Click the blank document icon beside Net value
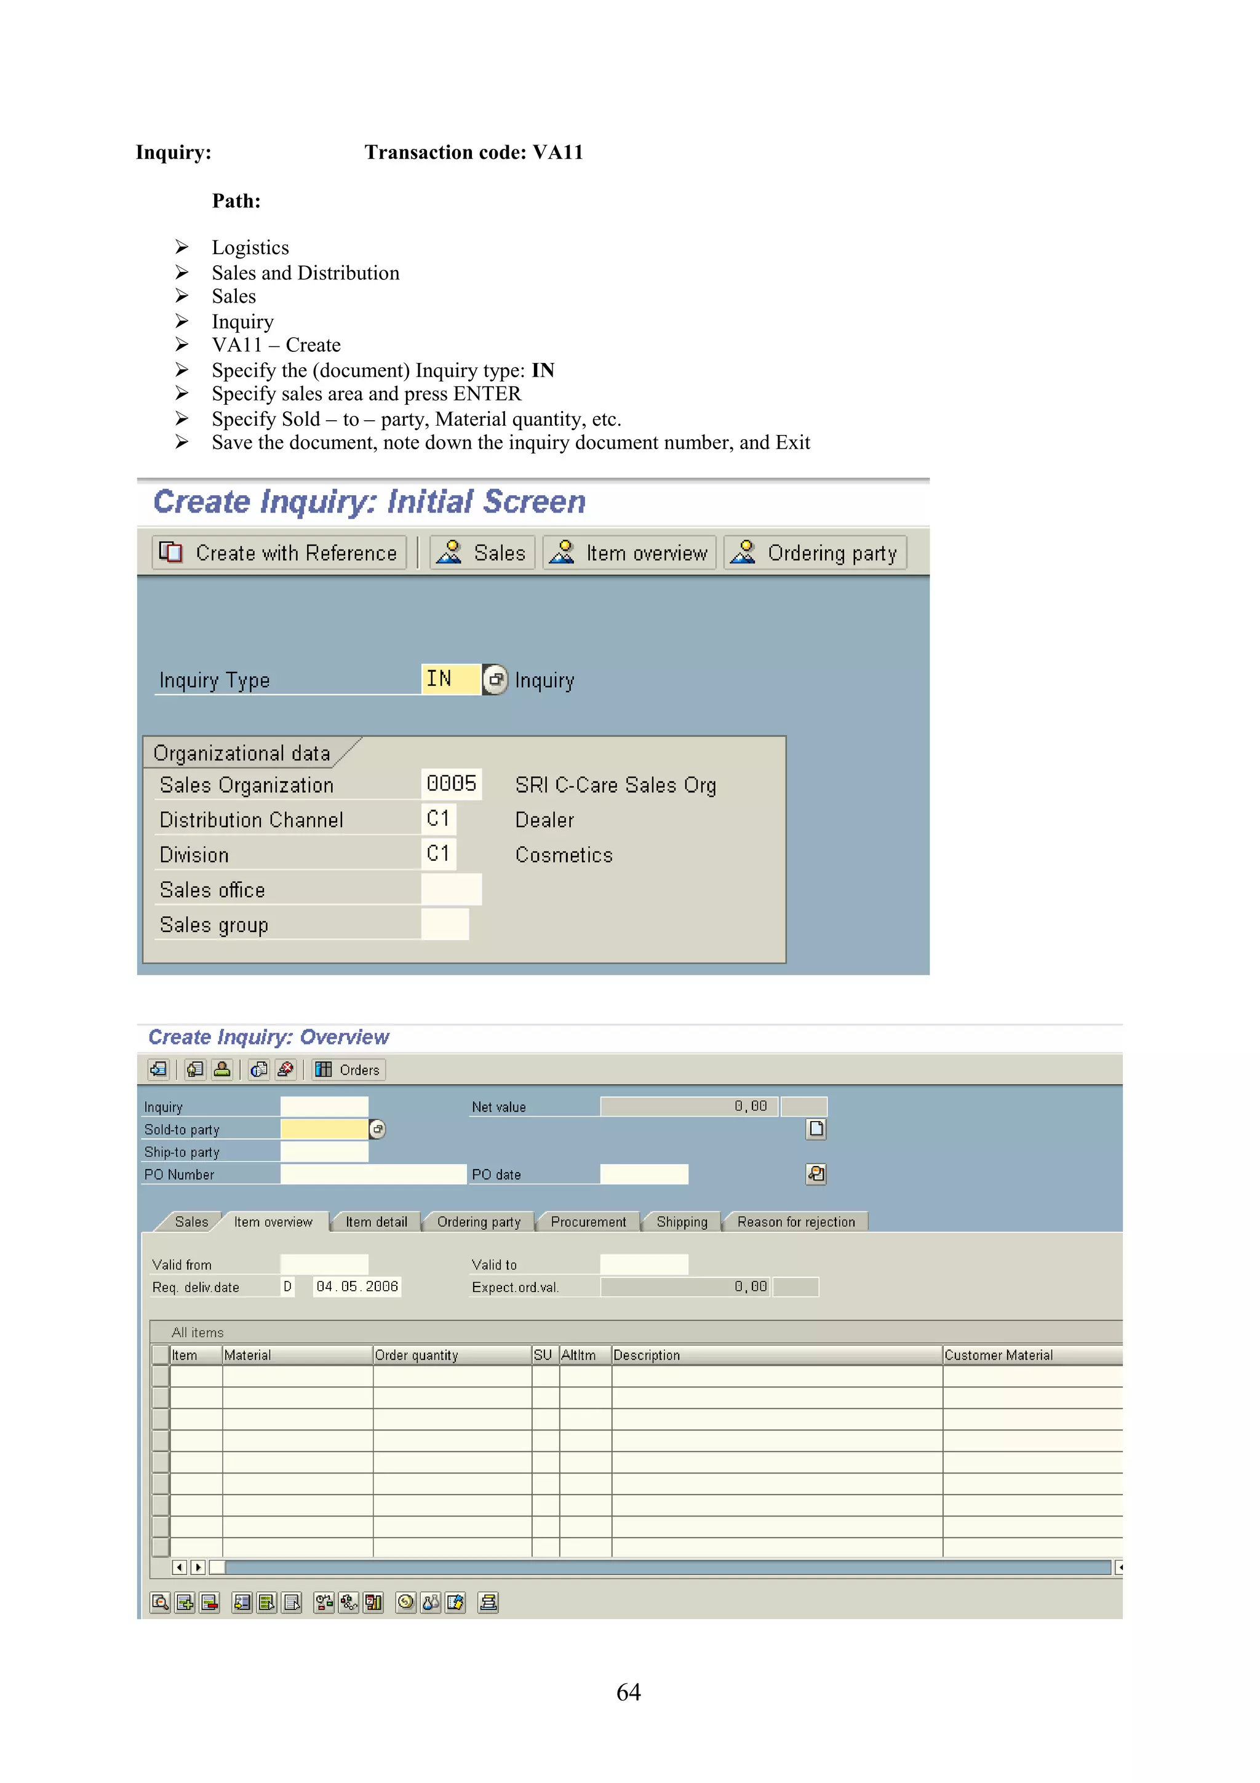 (x=816, y=1128)
